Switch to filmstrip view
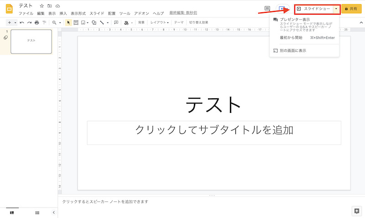 [x=12, y=213]
